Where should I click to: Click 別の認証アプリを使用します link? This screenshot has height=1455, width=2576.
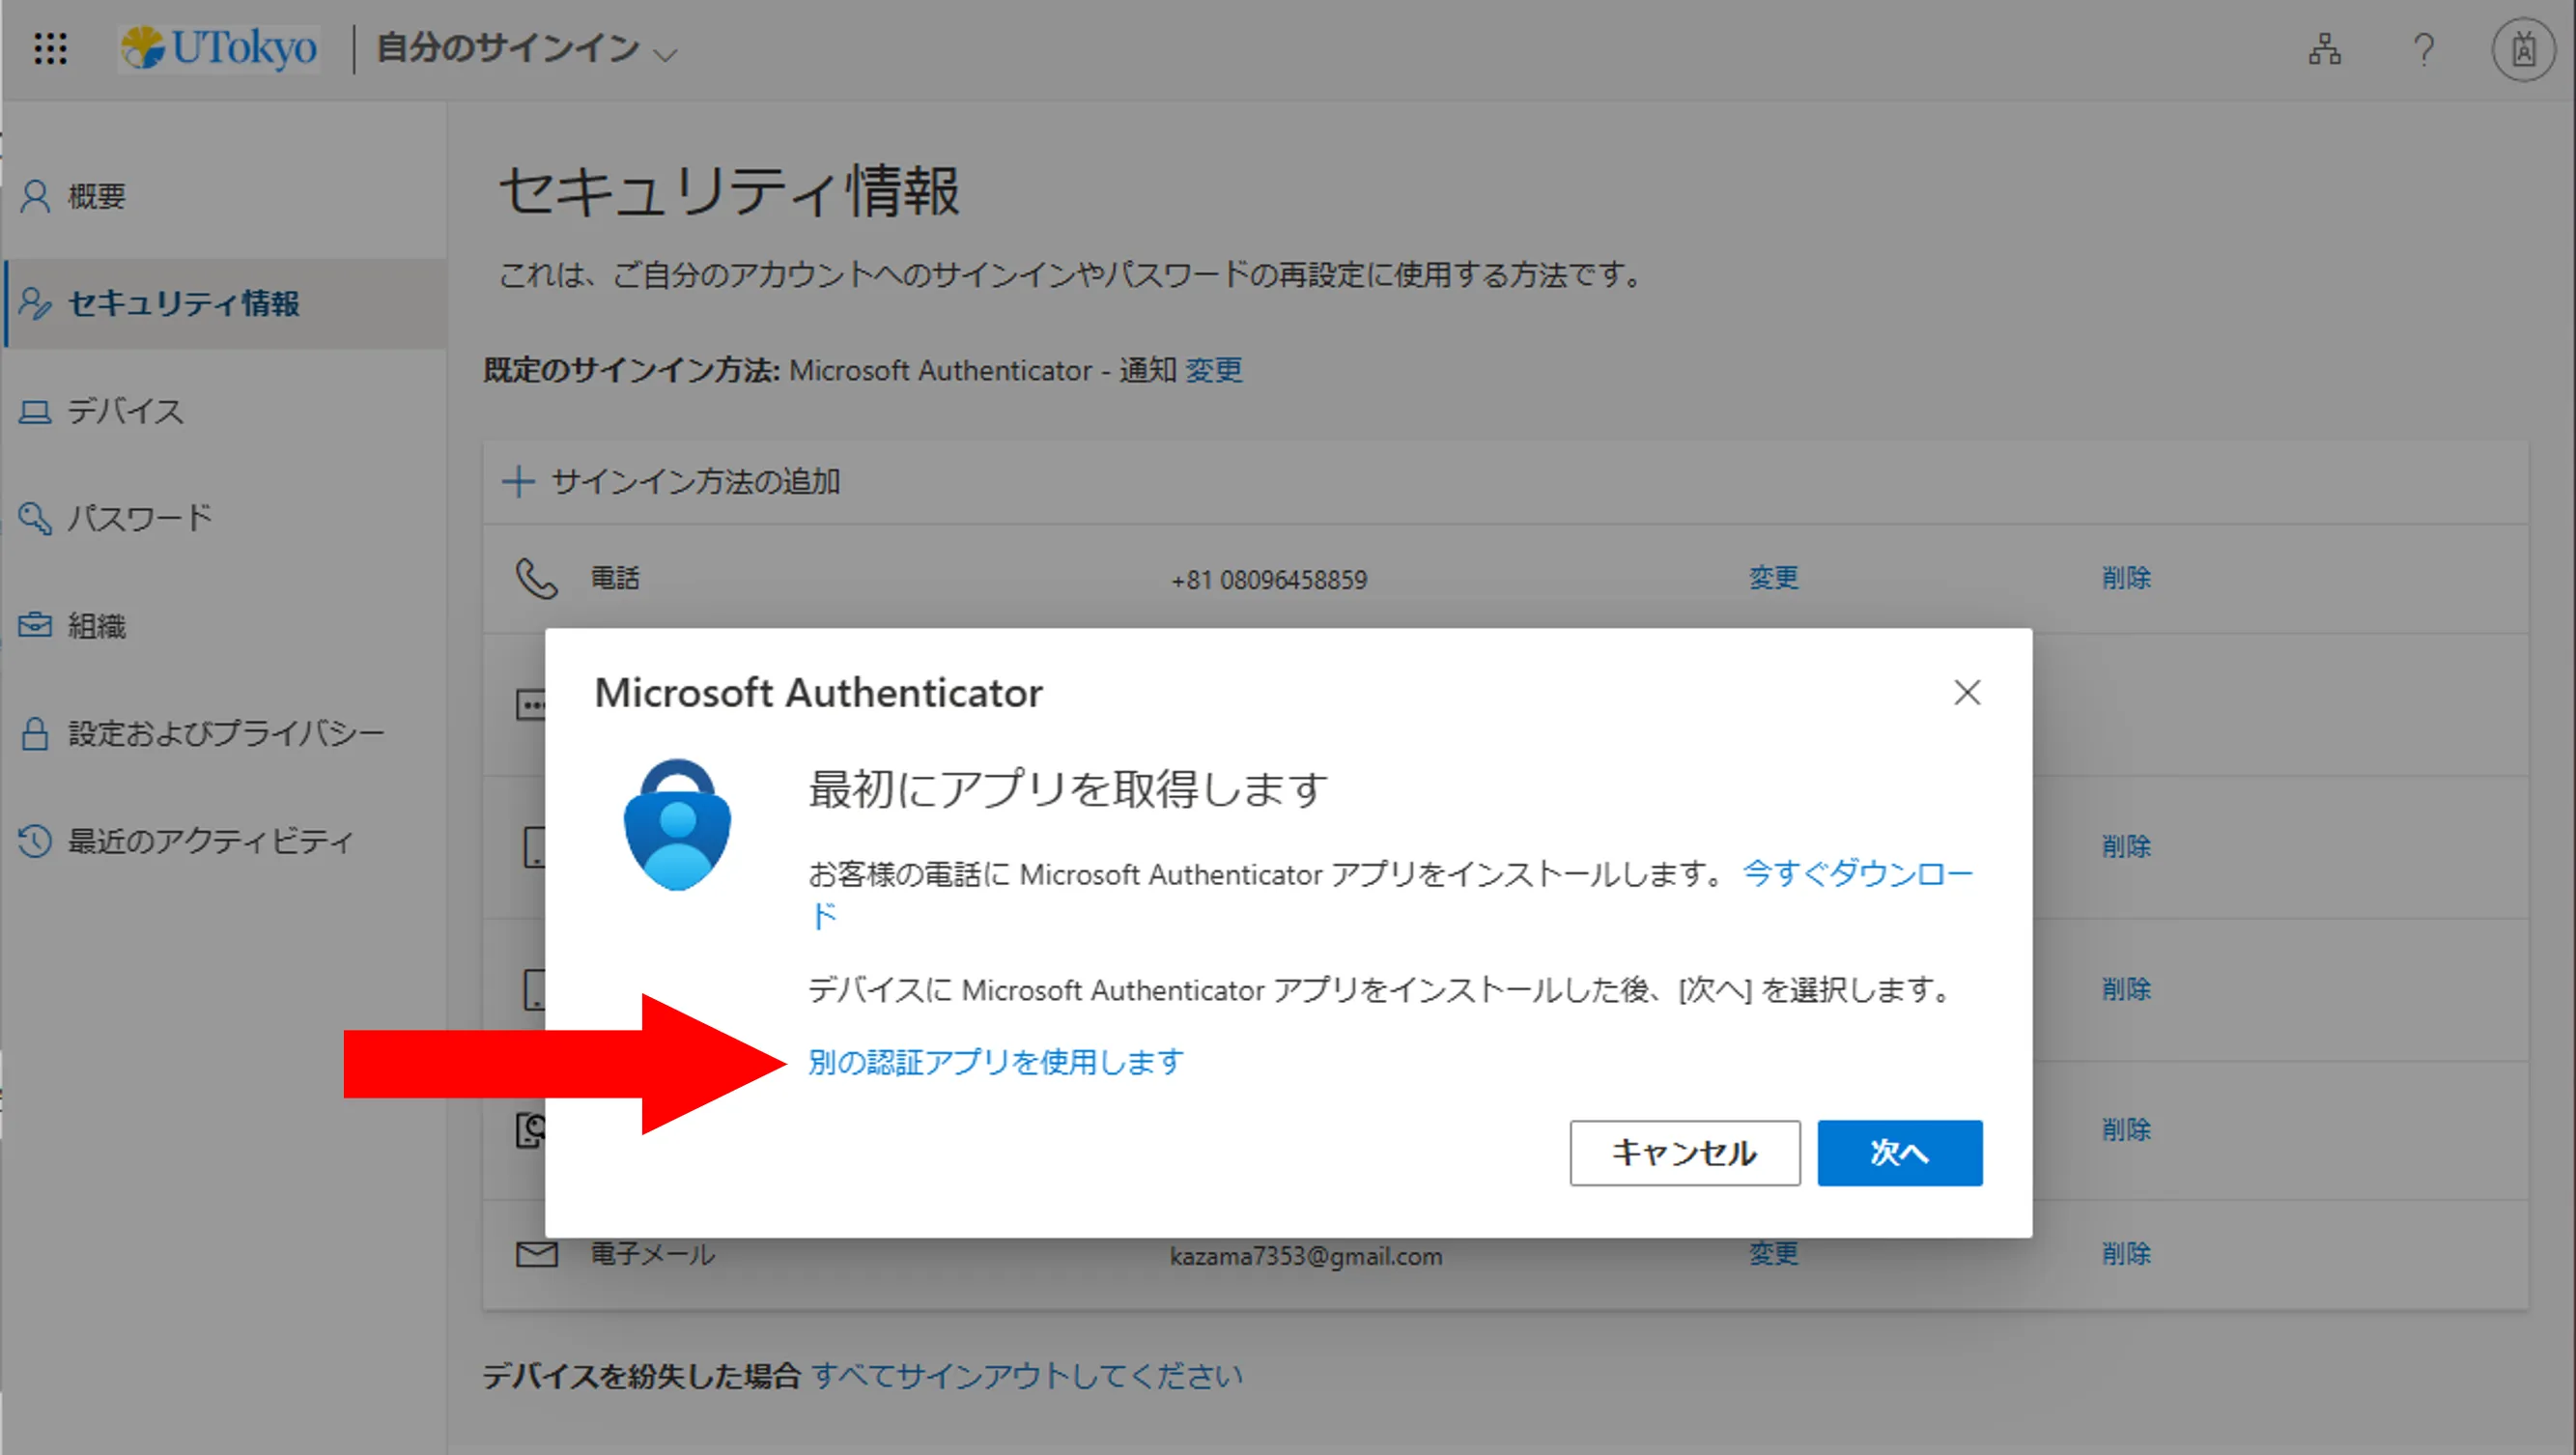tap(995, 1061)
